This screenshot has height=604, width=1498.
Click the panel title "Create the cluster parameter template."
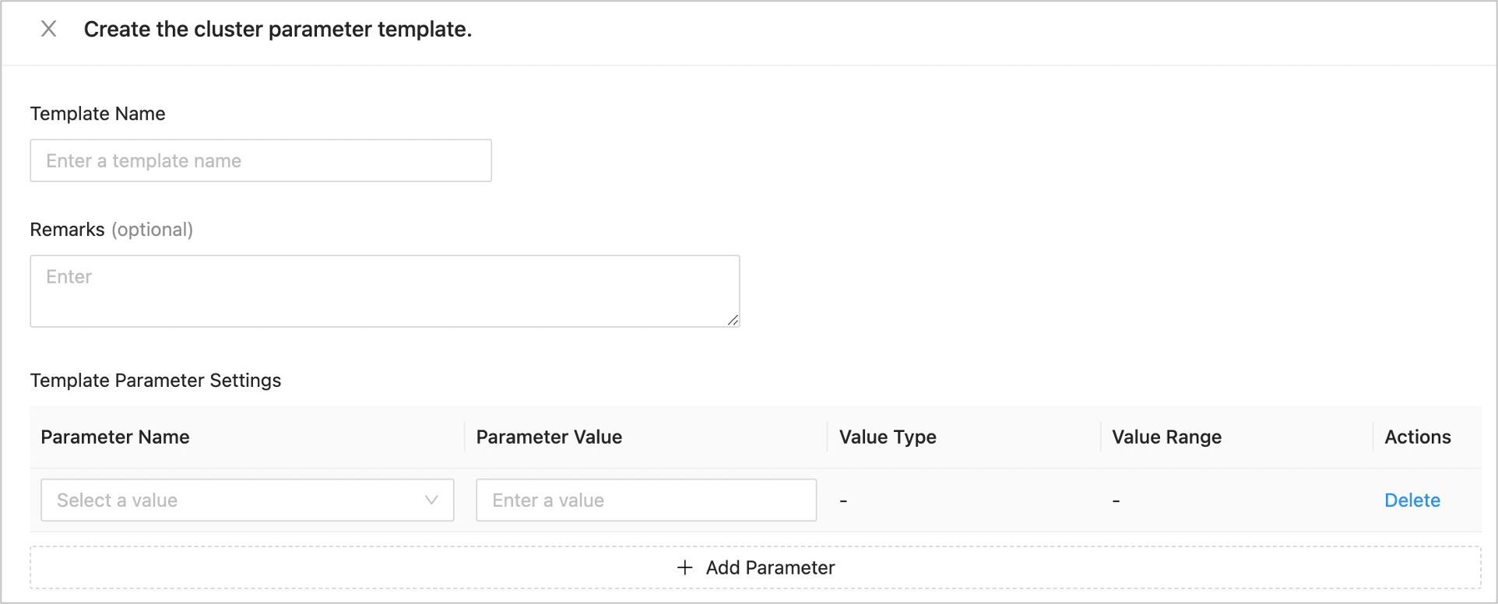[x=278, y=30]
